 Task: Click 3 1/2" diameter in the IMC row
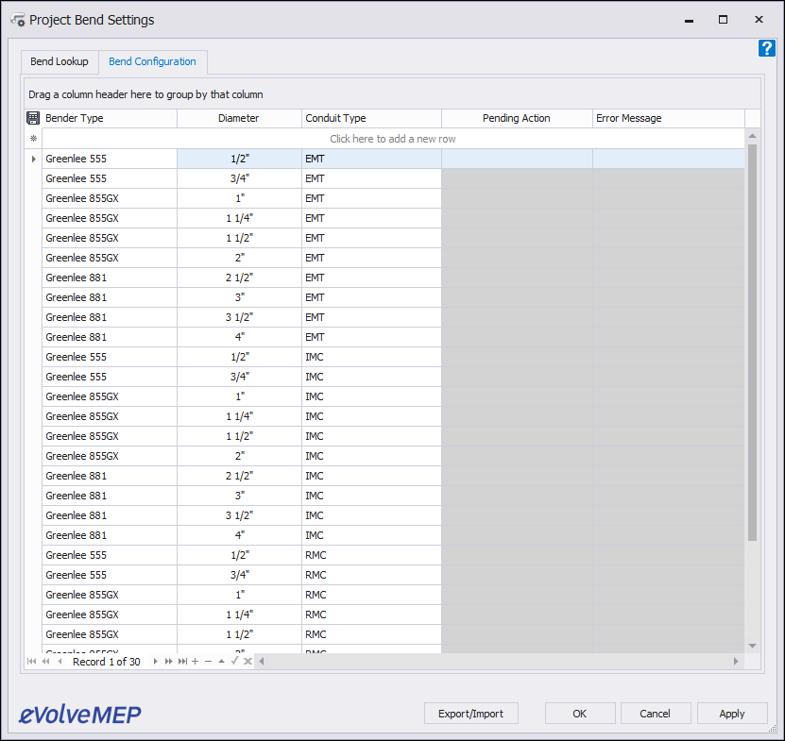pos(239,515)
